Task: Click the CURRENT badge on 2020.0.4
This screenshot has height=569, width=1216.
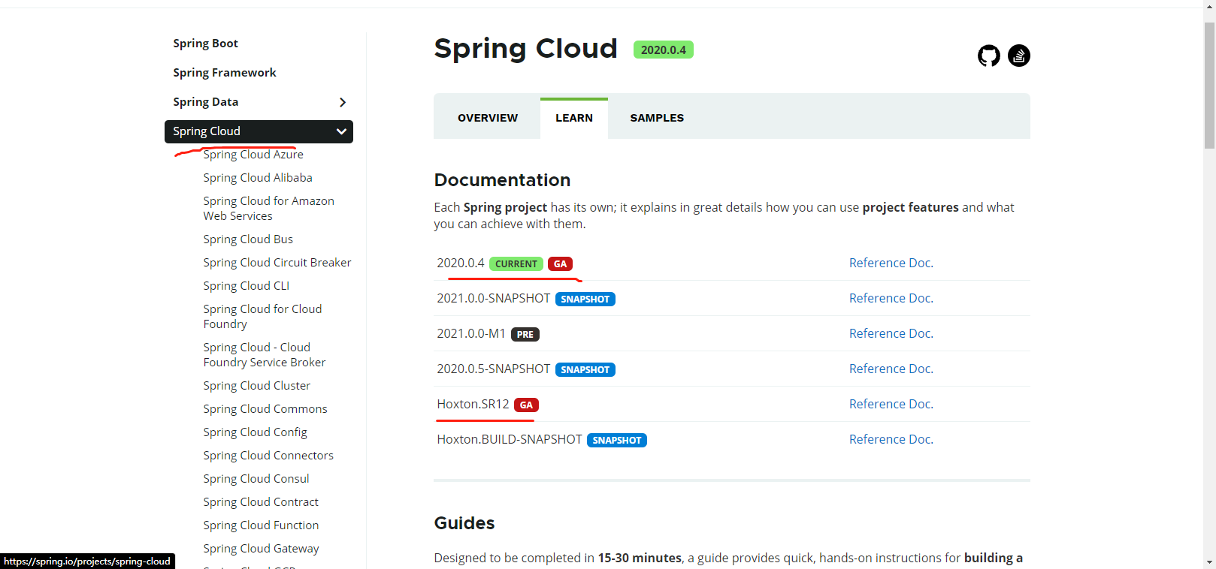Action: point(516,263)
